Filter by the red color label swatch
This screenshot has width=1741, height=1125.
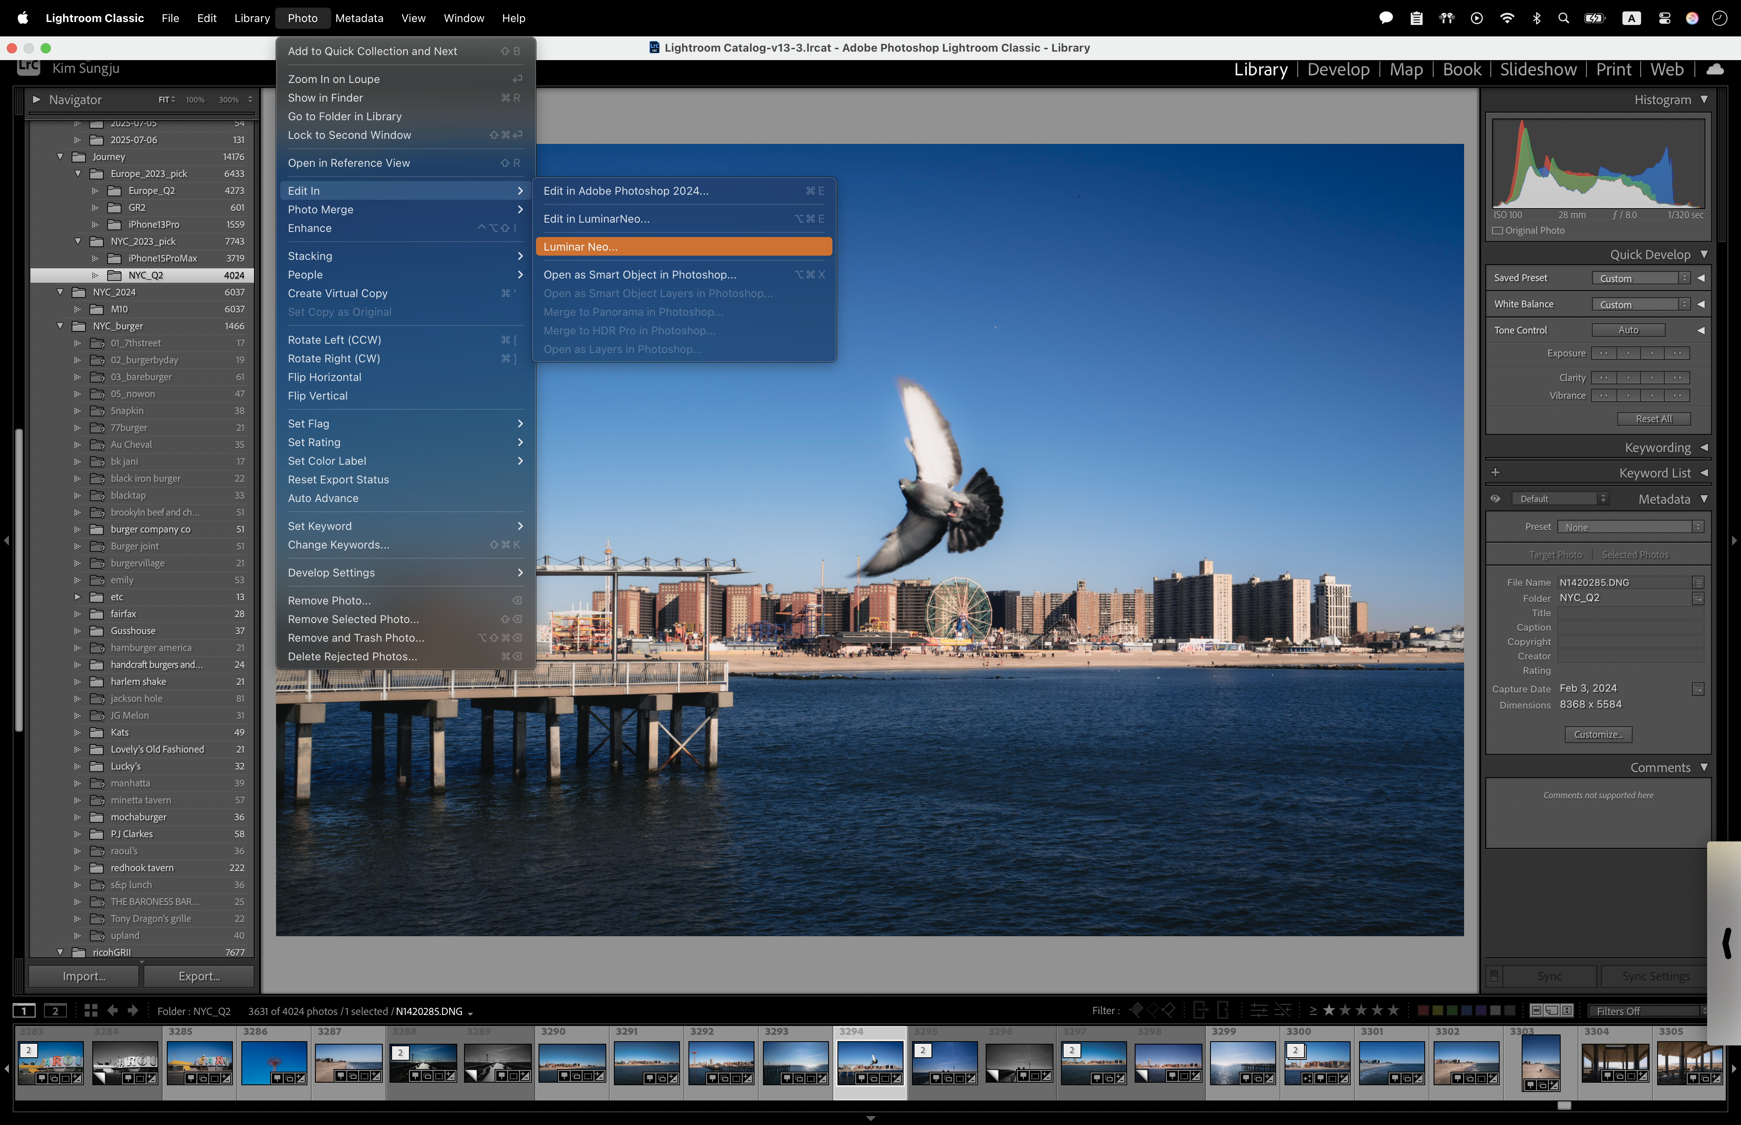[x=1423, y=1010]
